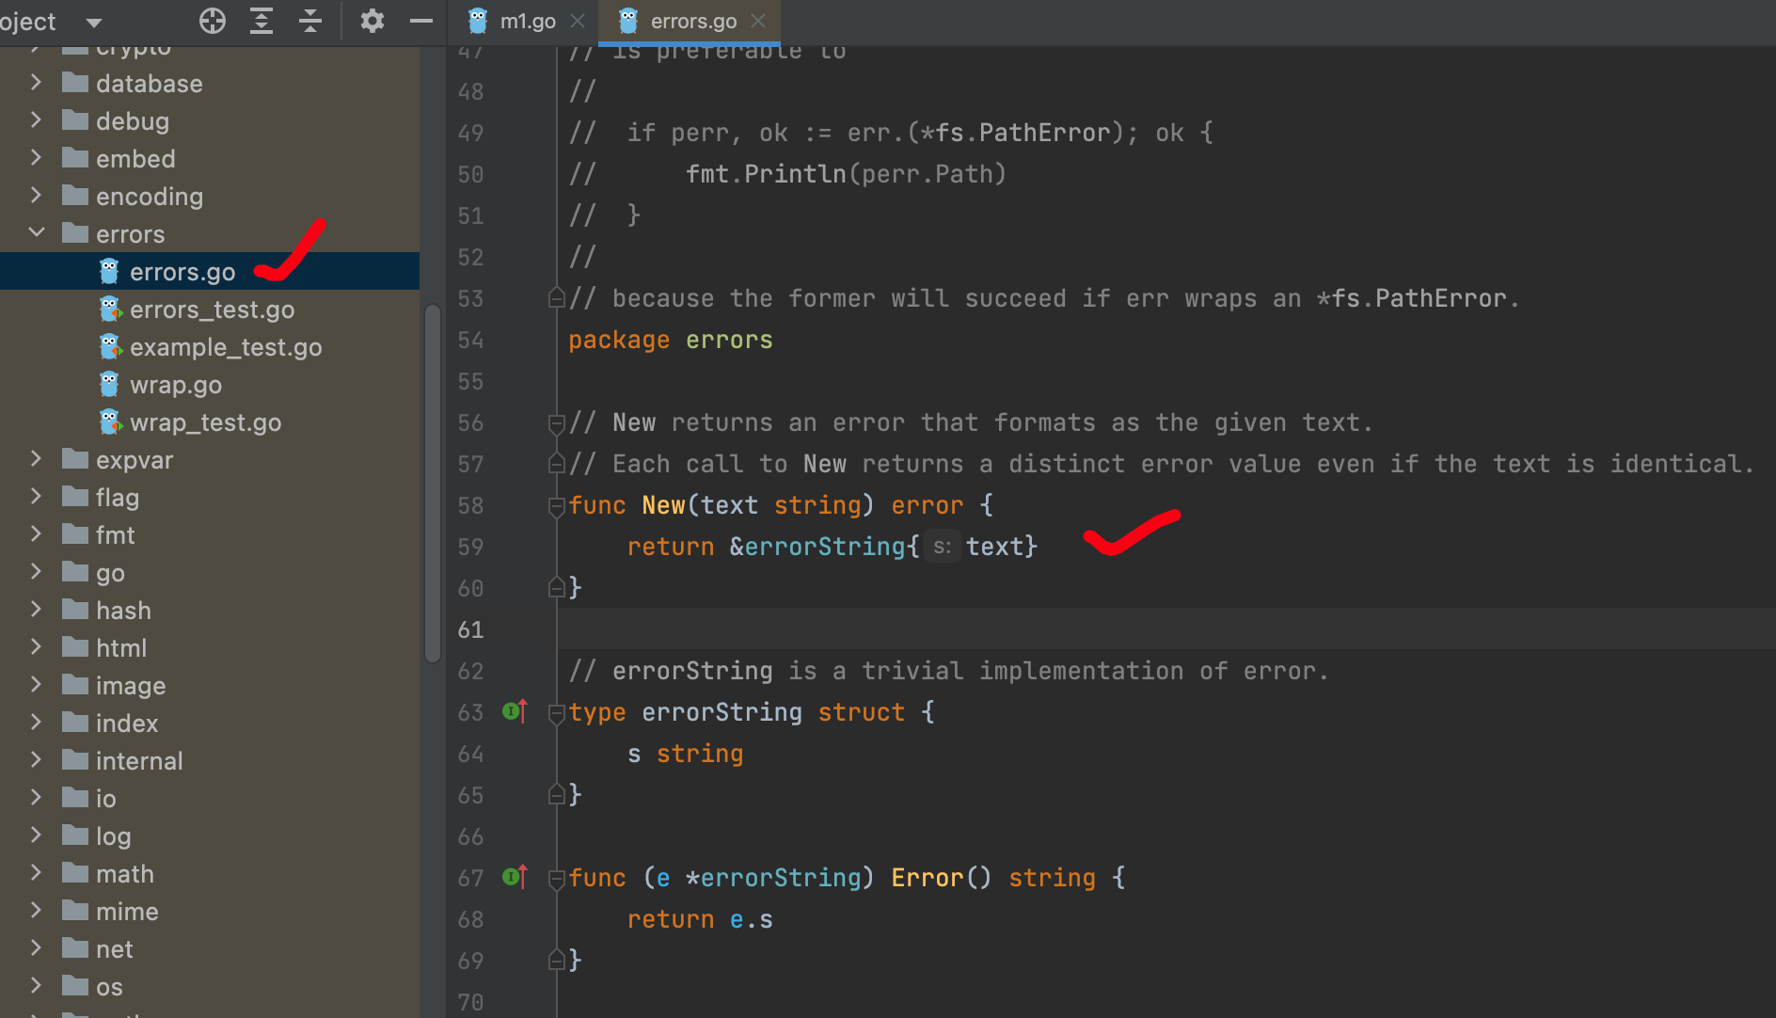This screenshot has width=1776, height=1018.
Task: Expand the internal folder chevron
Action: point(37,760)
